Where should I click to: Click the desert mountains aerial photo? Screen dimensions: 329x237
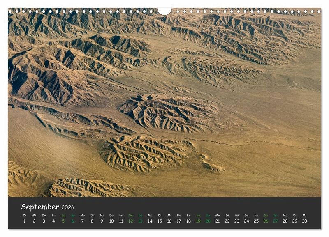[x=164, y=103]
